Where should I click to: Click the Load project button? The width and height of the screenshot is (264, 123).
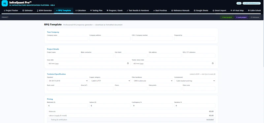tap(241, 17)
